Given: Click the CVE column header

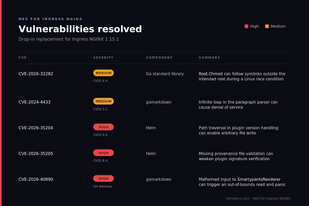Looking at the screenshot, I should pos(23,58).
